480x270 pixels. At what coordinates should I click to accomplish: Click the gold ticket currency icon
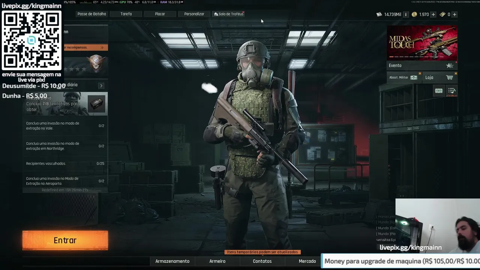coord(442,15)
